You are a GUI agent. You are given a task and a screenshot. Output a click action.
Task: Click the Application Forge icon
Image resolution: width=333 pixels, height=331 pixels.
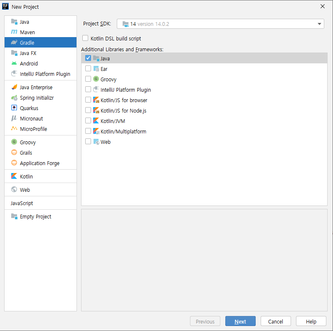click(14, 163)
